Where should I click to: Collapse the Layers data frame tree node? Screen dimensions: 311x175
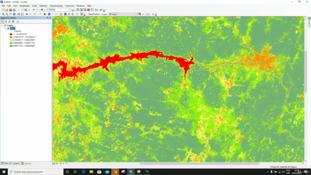click(x=2, y=26)
